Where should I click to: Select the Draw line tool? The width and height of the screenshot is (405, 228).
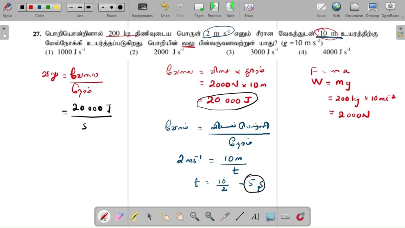[240, 217]
